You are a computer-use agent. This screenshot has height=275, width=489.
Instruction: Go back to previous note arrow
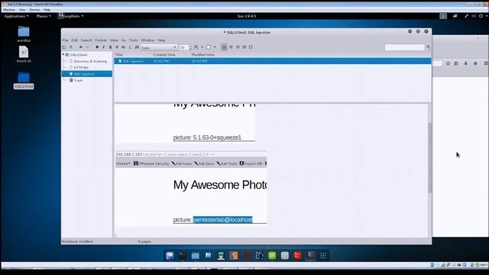coord(81,47)
